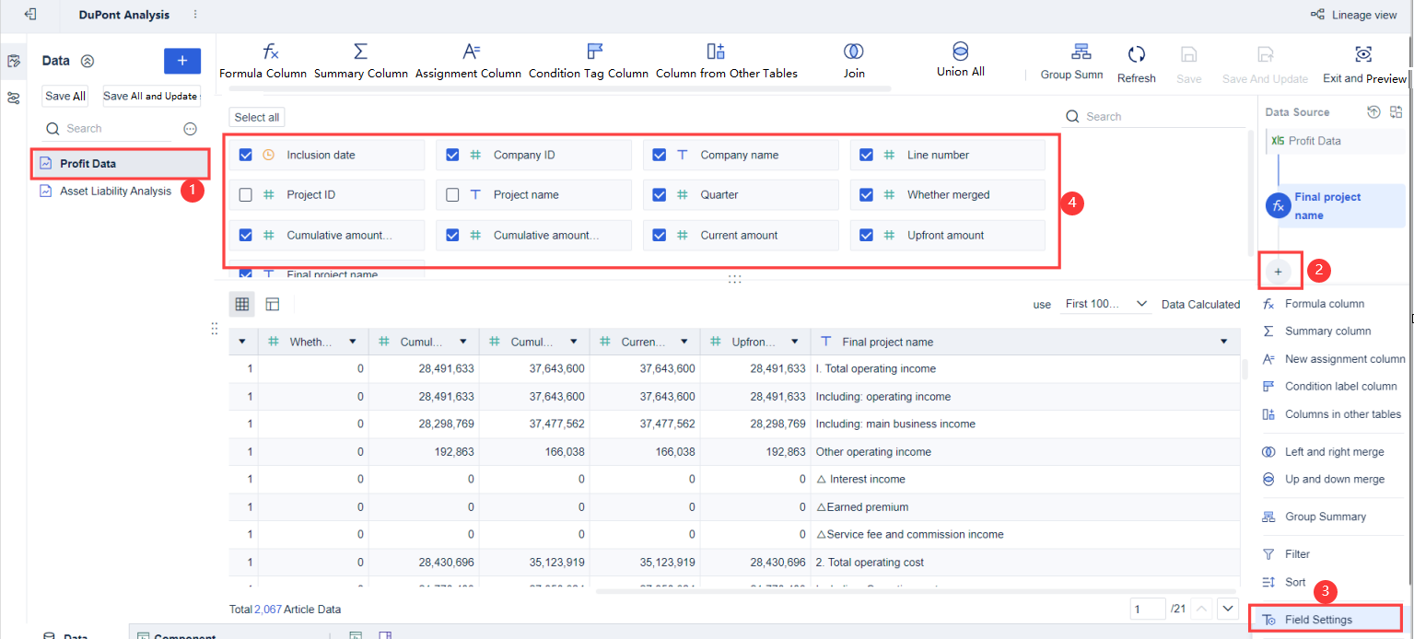
Task: Enable the Project ID checkbox
Action: tap(245, 194)
